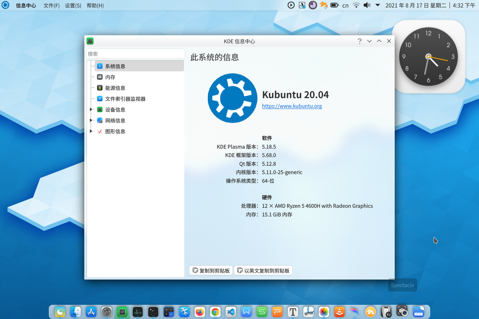Image resolution: width=479 pixels, height=319 pixels.
Task: Open WPS Writer icon in dock
Action: coord(246,312)
